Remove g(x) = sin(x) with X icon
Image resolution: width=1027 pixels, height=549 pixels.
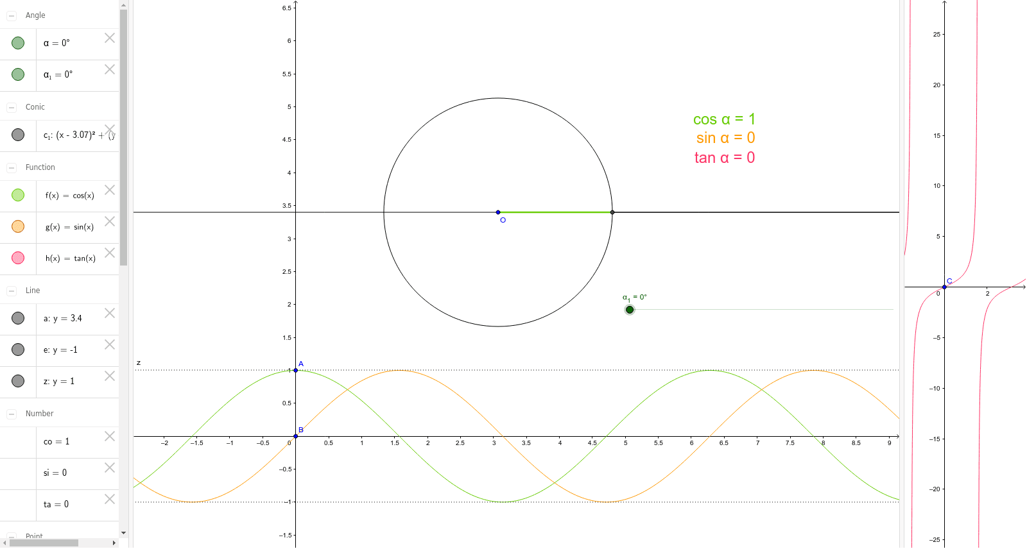click(110, 221)
